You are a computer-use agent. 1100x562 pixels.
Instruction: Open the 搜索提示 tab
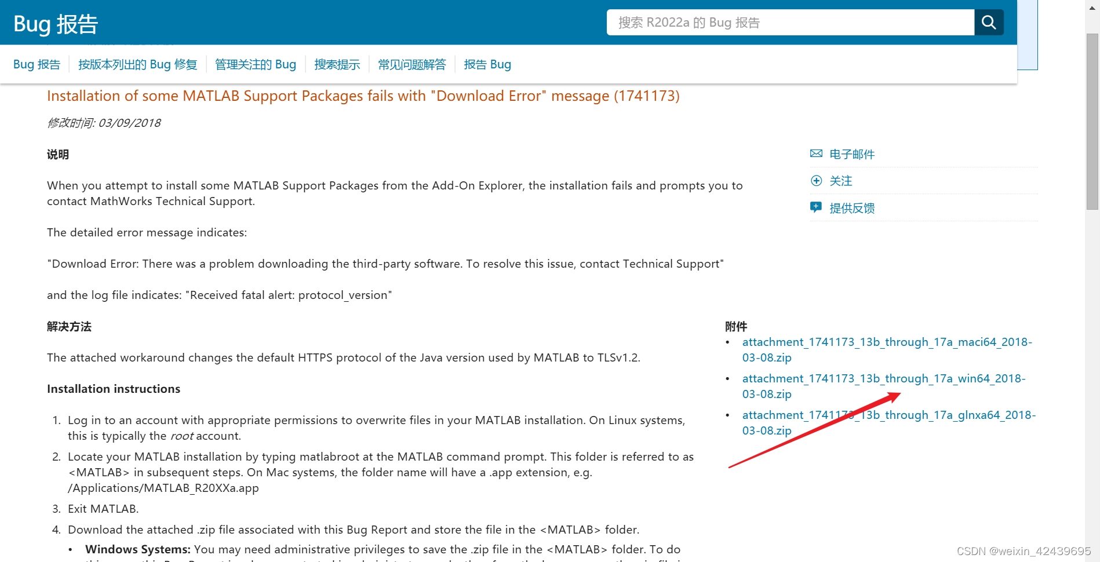click(x=337, y=64)
